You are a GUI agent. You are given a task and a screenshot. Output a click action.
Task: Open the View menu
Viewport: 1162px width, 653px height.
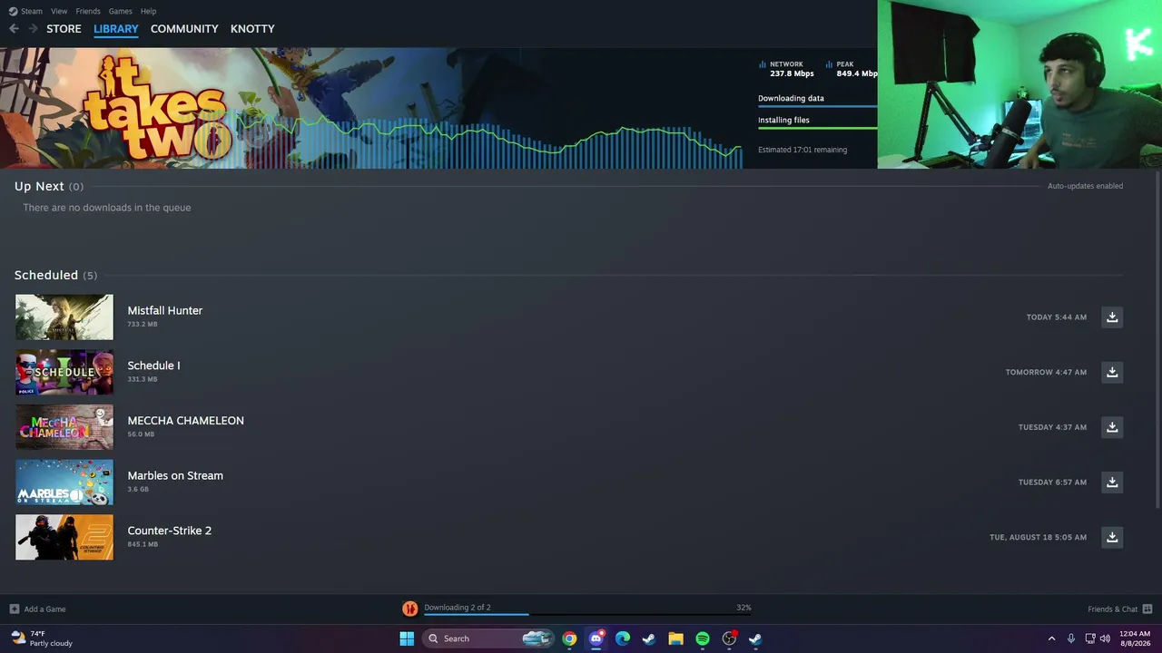click(59, 11)
